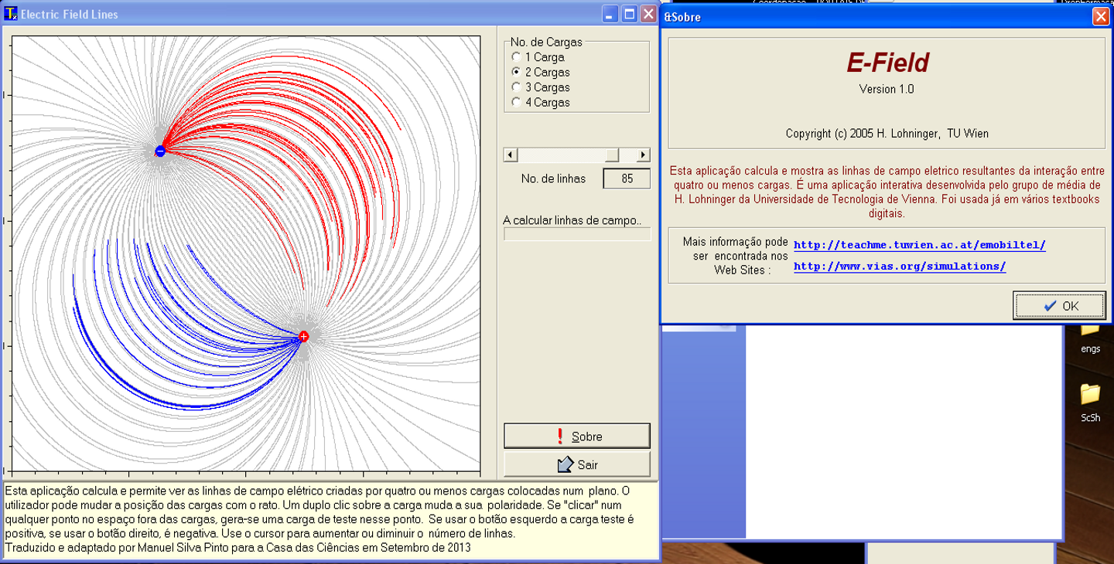
Task: Confirm the About dialog with OK
Action: tap(1060, 306)
